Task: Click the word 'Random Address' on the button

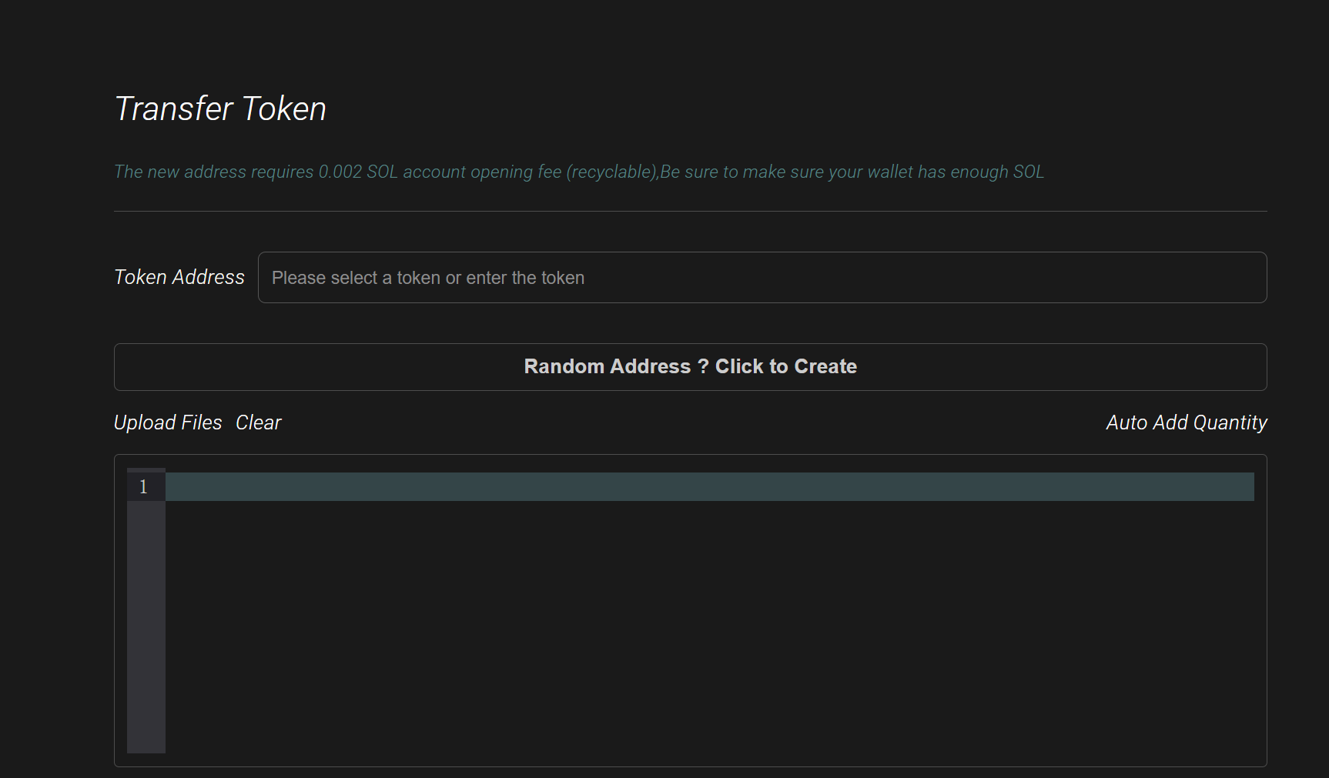Action: pyautogui.click(x=607, y=367)
